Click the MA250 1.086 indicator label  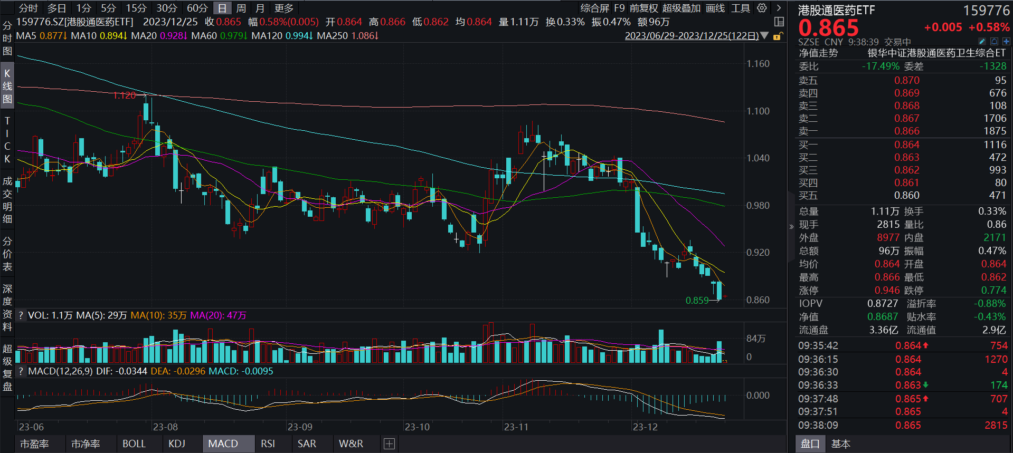click(x=347, y=36)
